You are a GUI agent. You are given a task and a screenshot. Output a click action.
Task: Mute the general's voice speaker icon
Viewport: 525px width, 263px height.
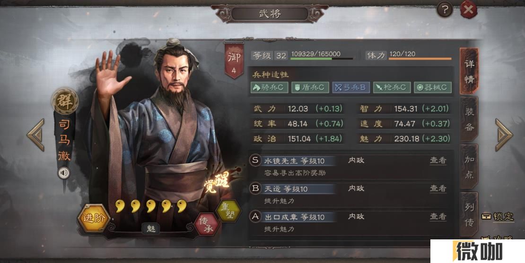64,173
